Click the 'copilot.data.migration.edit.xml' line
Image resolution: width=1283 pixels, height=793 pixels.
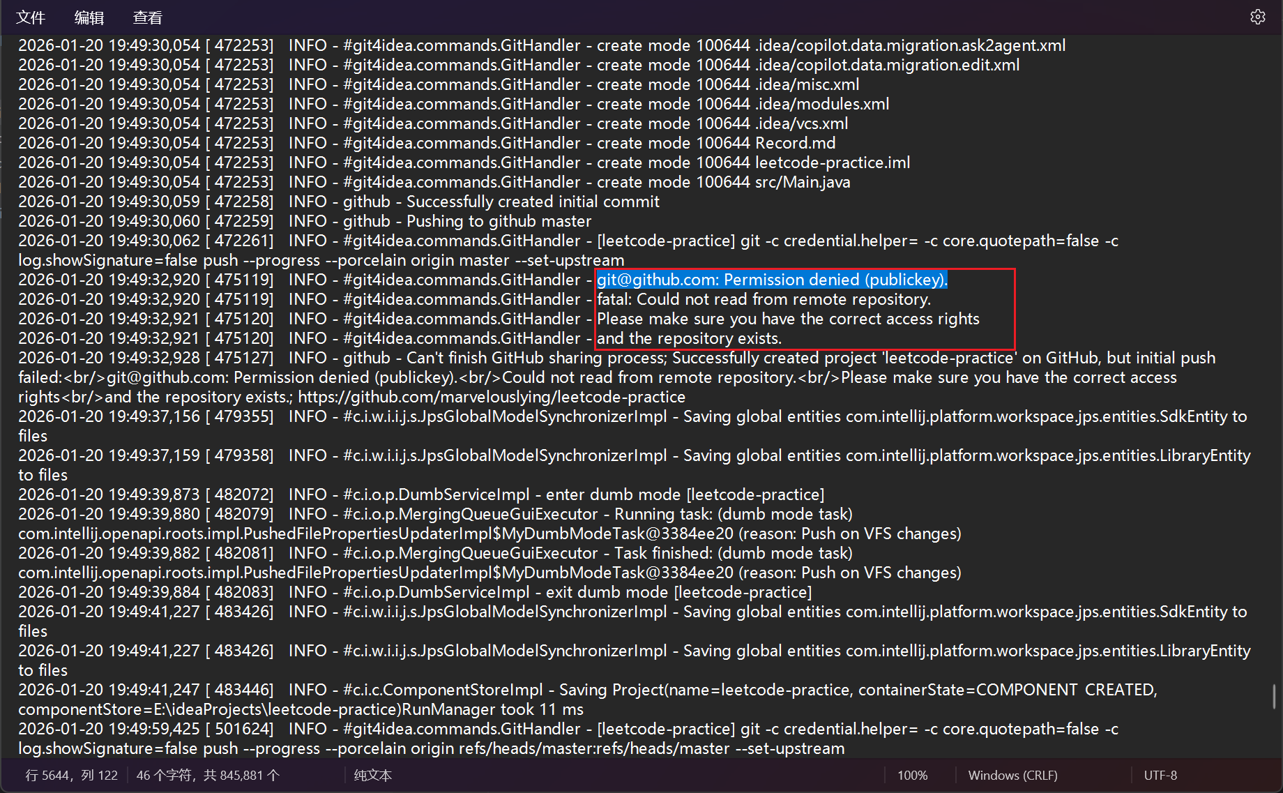tap(519, 65)
